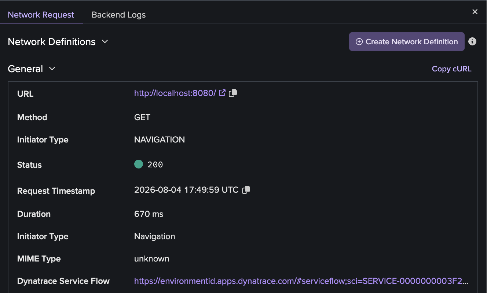Close the network request panel
Viewport: 487px width, 293px height.
pos(475,12)
